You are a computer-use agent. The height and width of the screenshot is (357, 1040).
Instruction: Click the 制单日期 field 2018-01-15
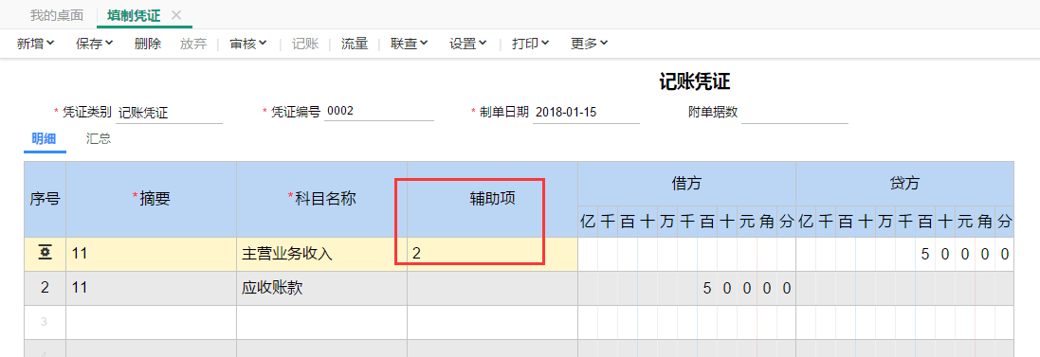(586, 112)
